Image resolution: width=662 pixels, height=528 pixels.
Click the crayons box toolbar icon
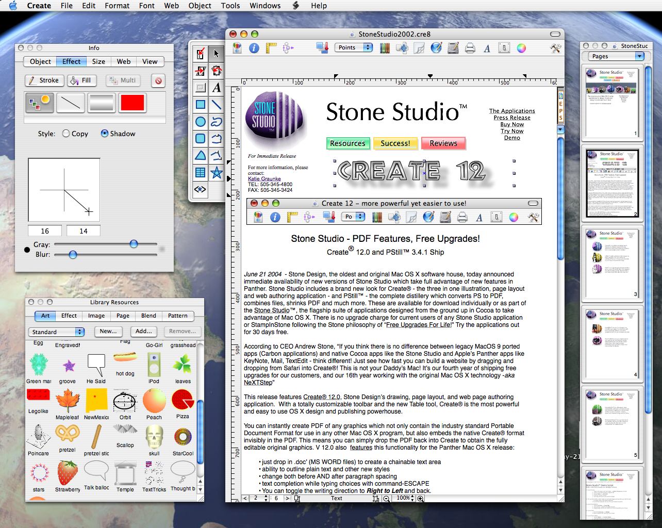pyautogui.click(x=237, y=48)
